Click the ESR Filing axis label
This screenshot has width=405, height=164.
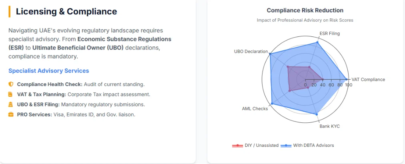tap(329, 34)
